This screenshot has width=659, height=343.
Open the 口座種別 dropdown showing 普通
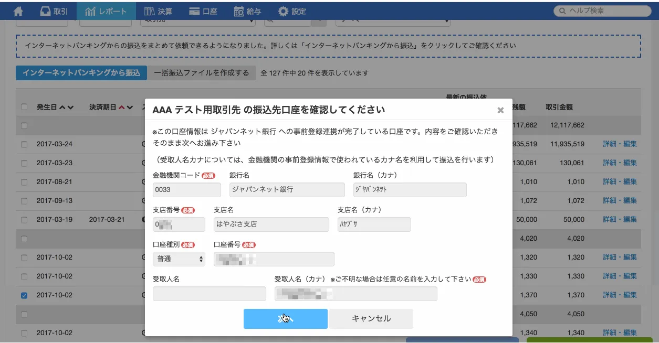(x=179, y=259)
